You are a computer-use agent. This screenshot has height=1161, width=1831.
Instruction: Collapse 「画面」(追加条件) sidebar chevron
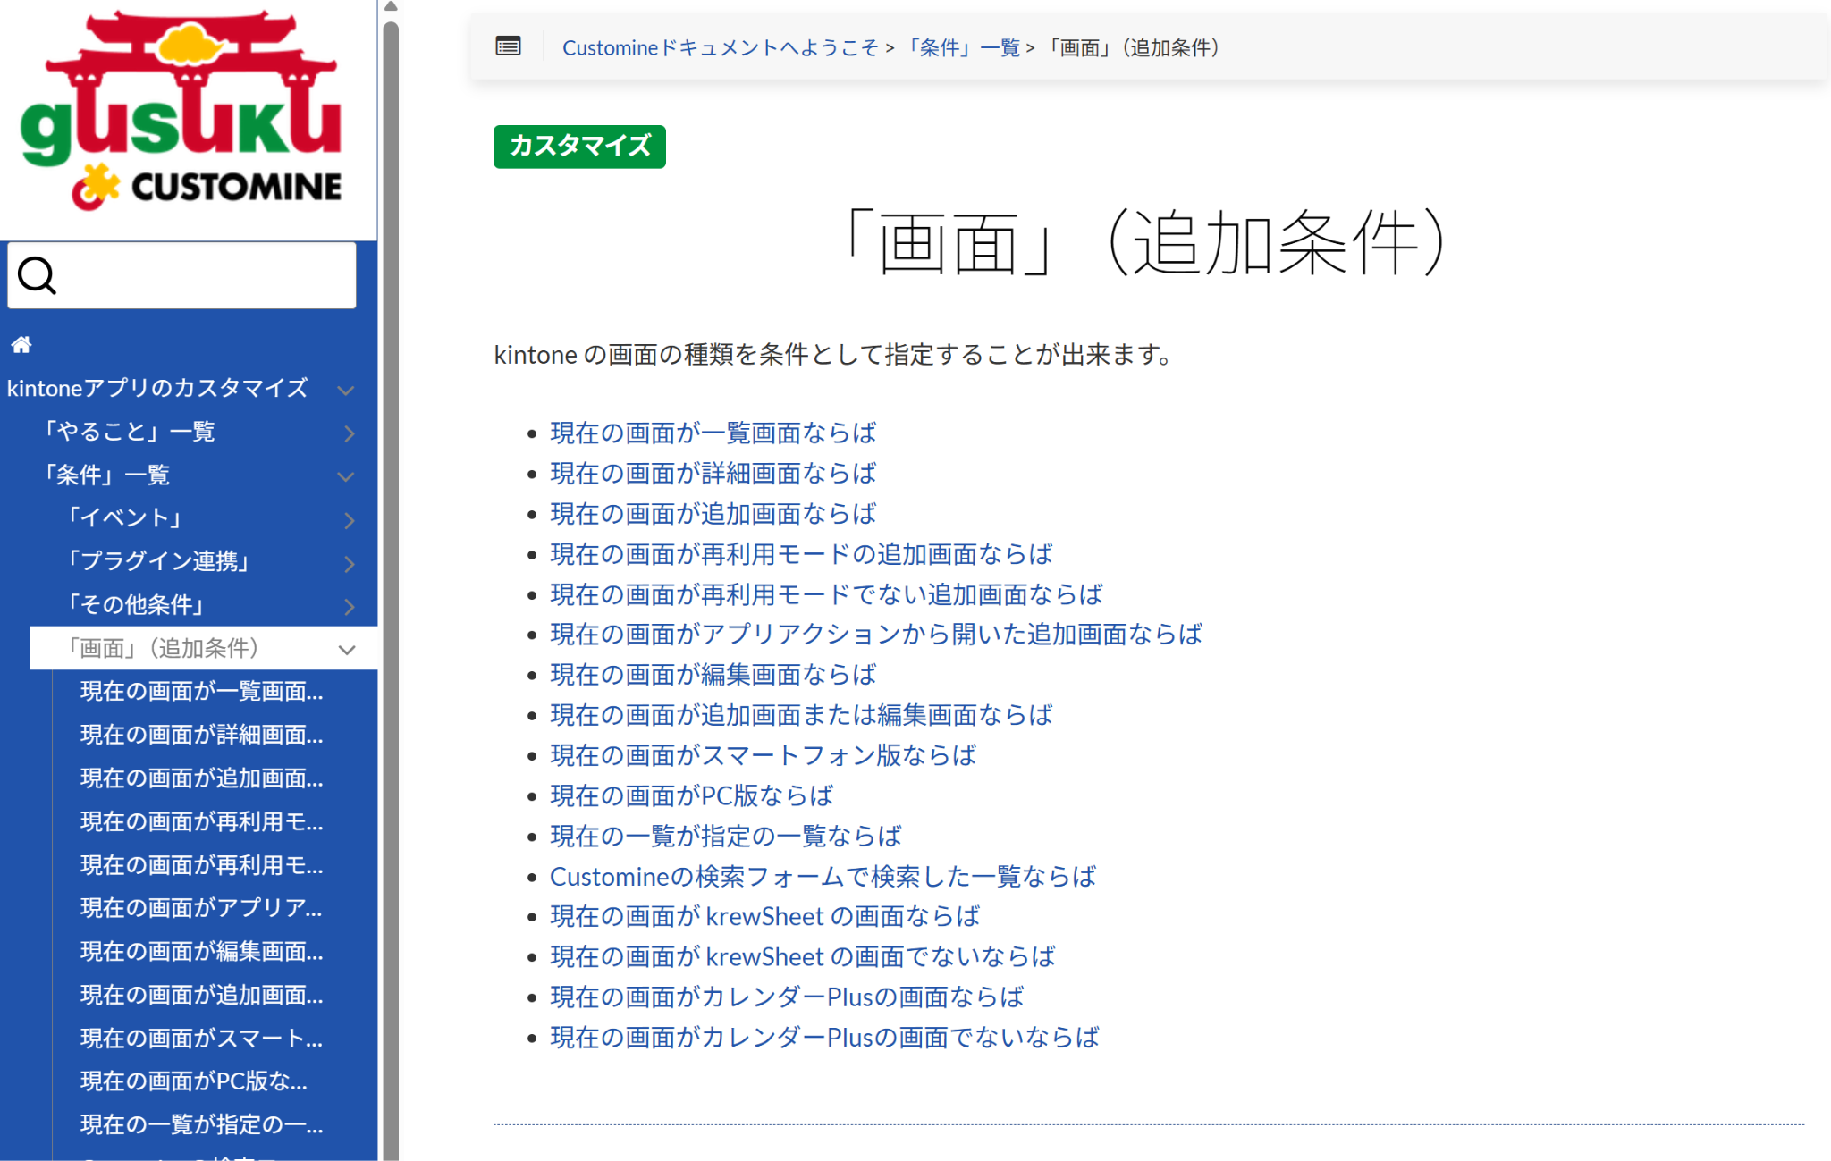tap(347, 650)
